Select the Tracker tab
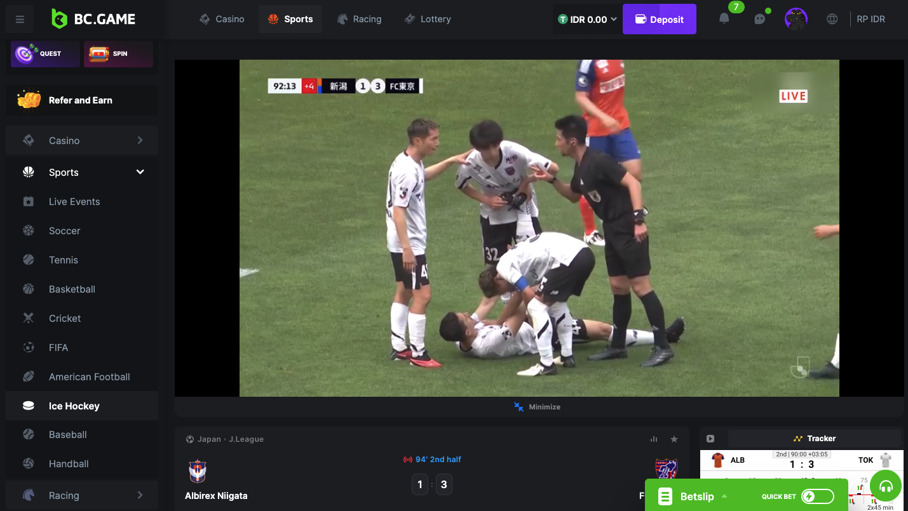 [x=815, y=439]
